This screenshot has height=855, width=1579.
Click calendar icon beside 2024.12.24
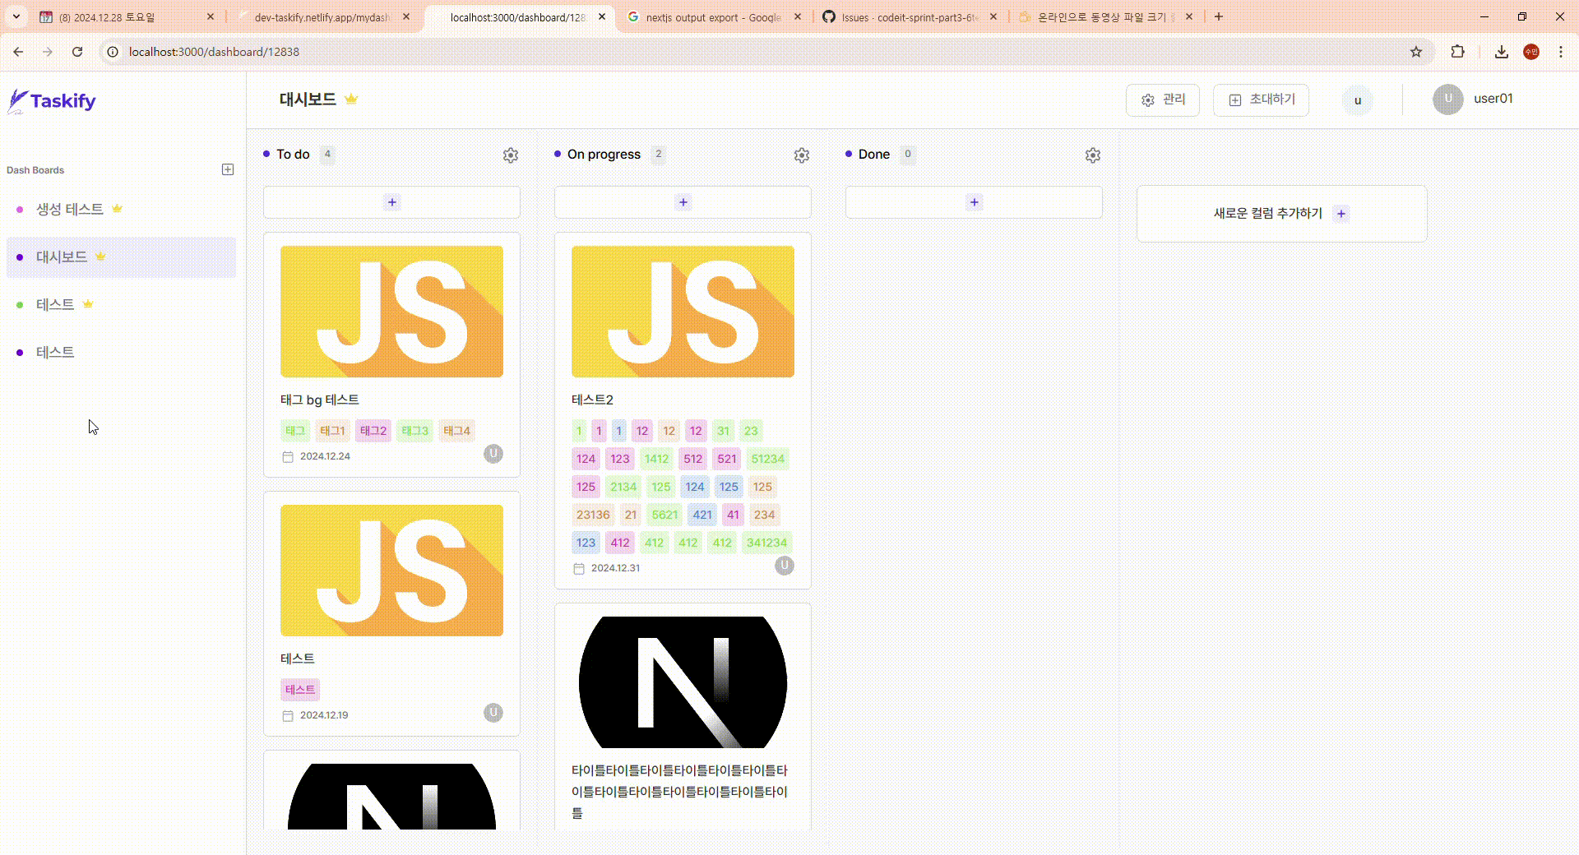pos(288,457)
